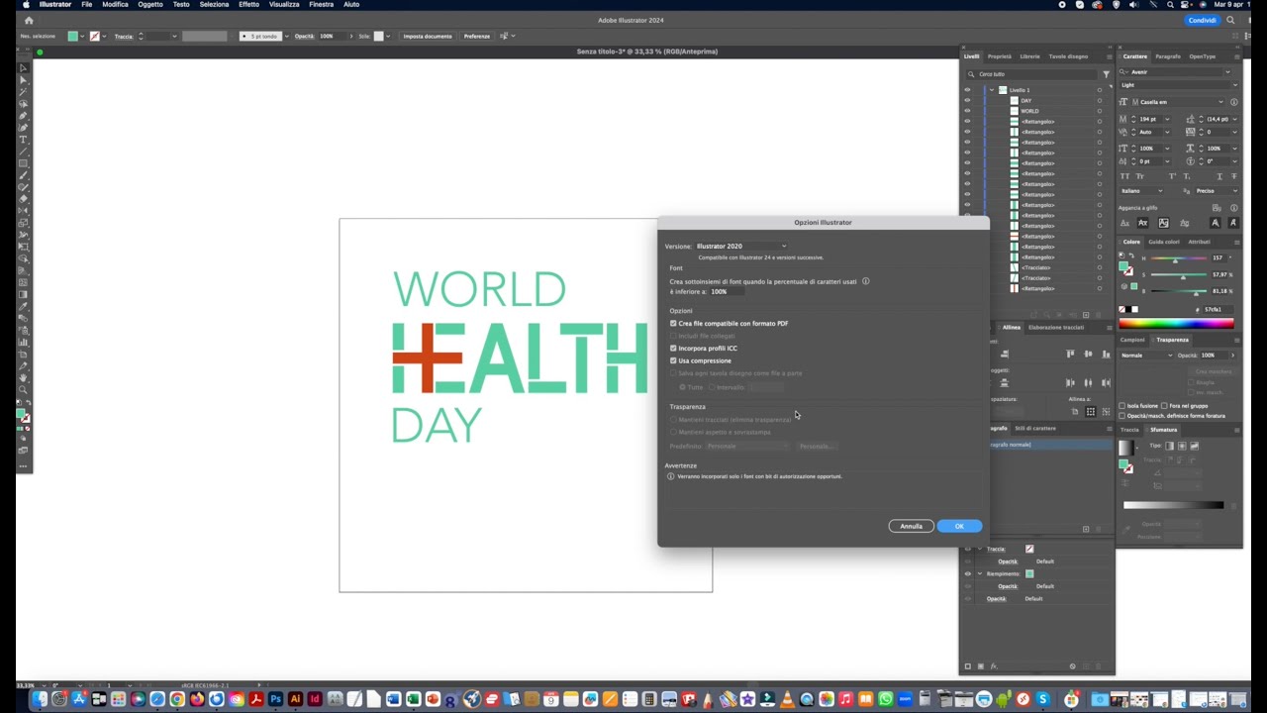Click the Imposta documento button
The image size is (1267, 713).
(x=428, y=36)
